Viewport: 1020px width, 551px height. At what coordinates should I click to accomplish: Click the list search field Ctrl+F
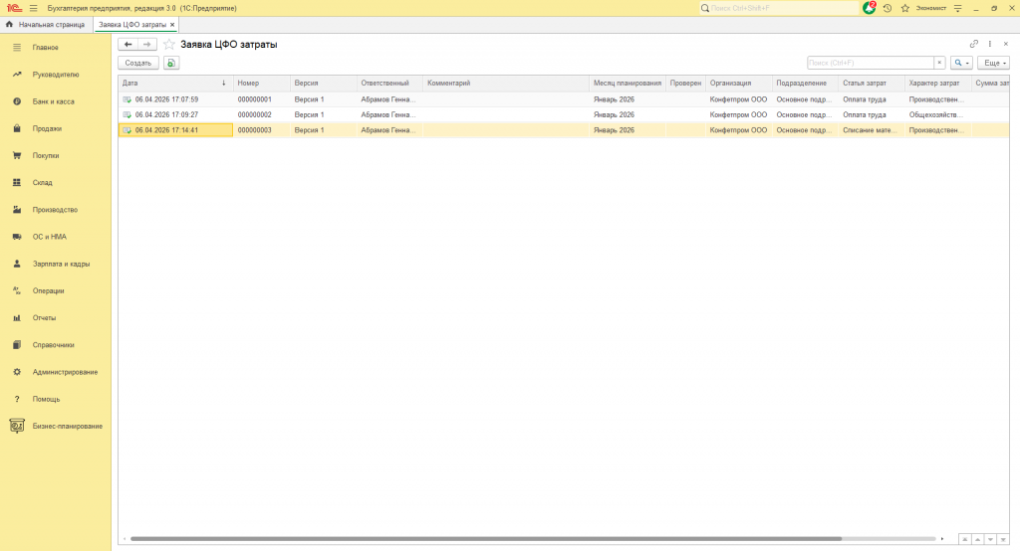click(x=871, y=63)
